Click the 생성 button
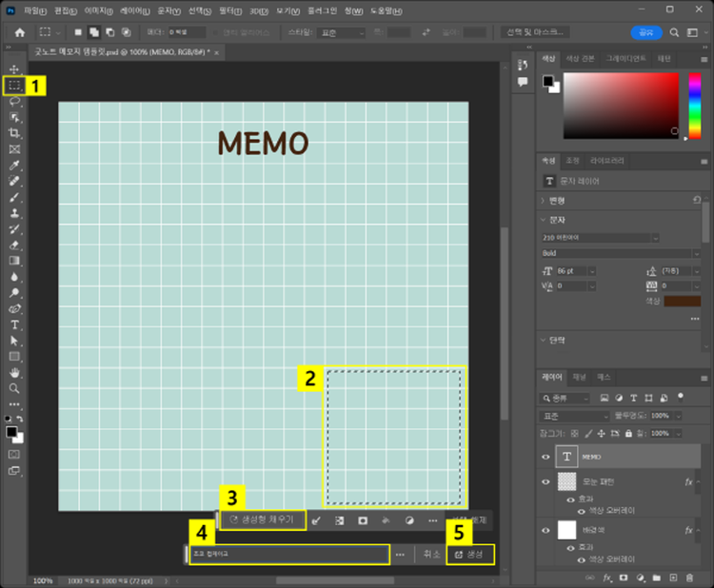 pyautogui.click(x=470, y=554)
